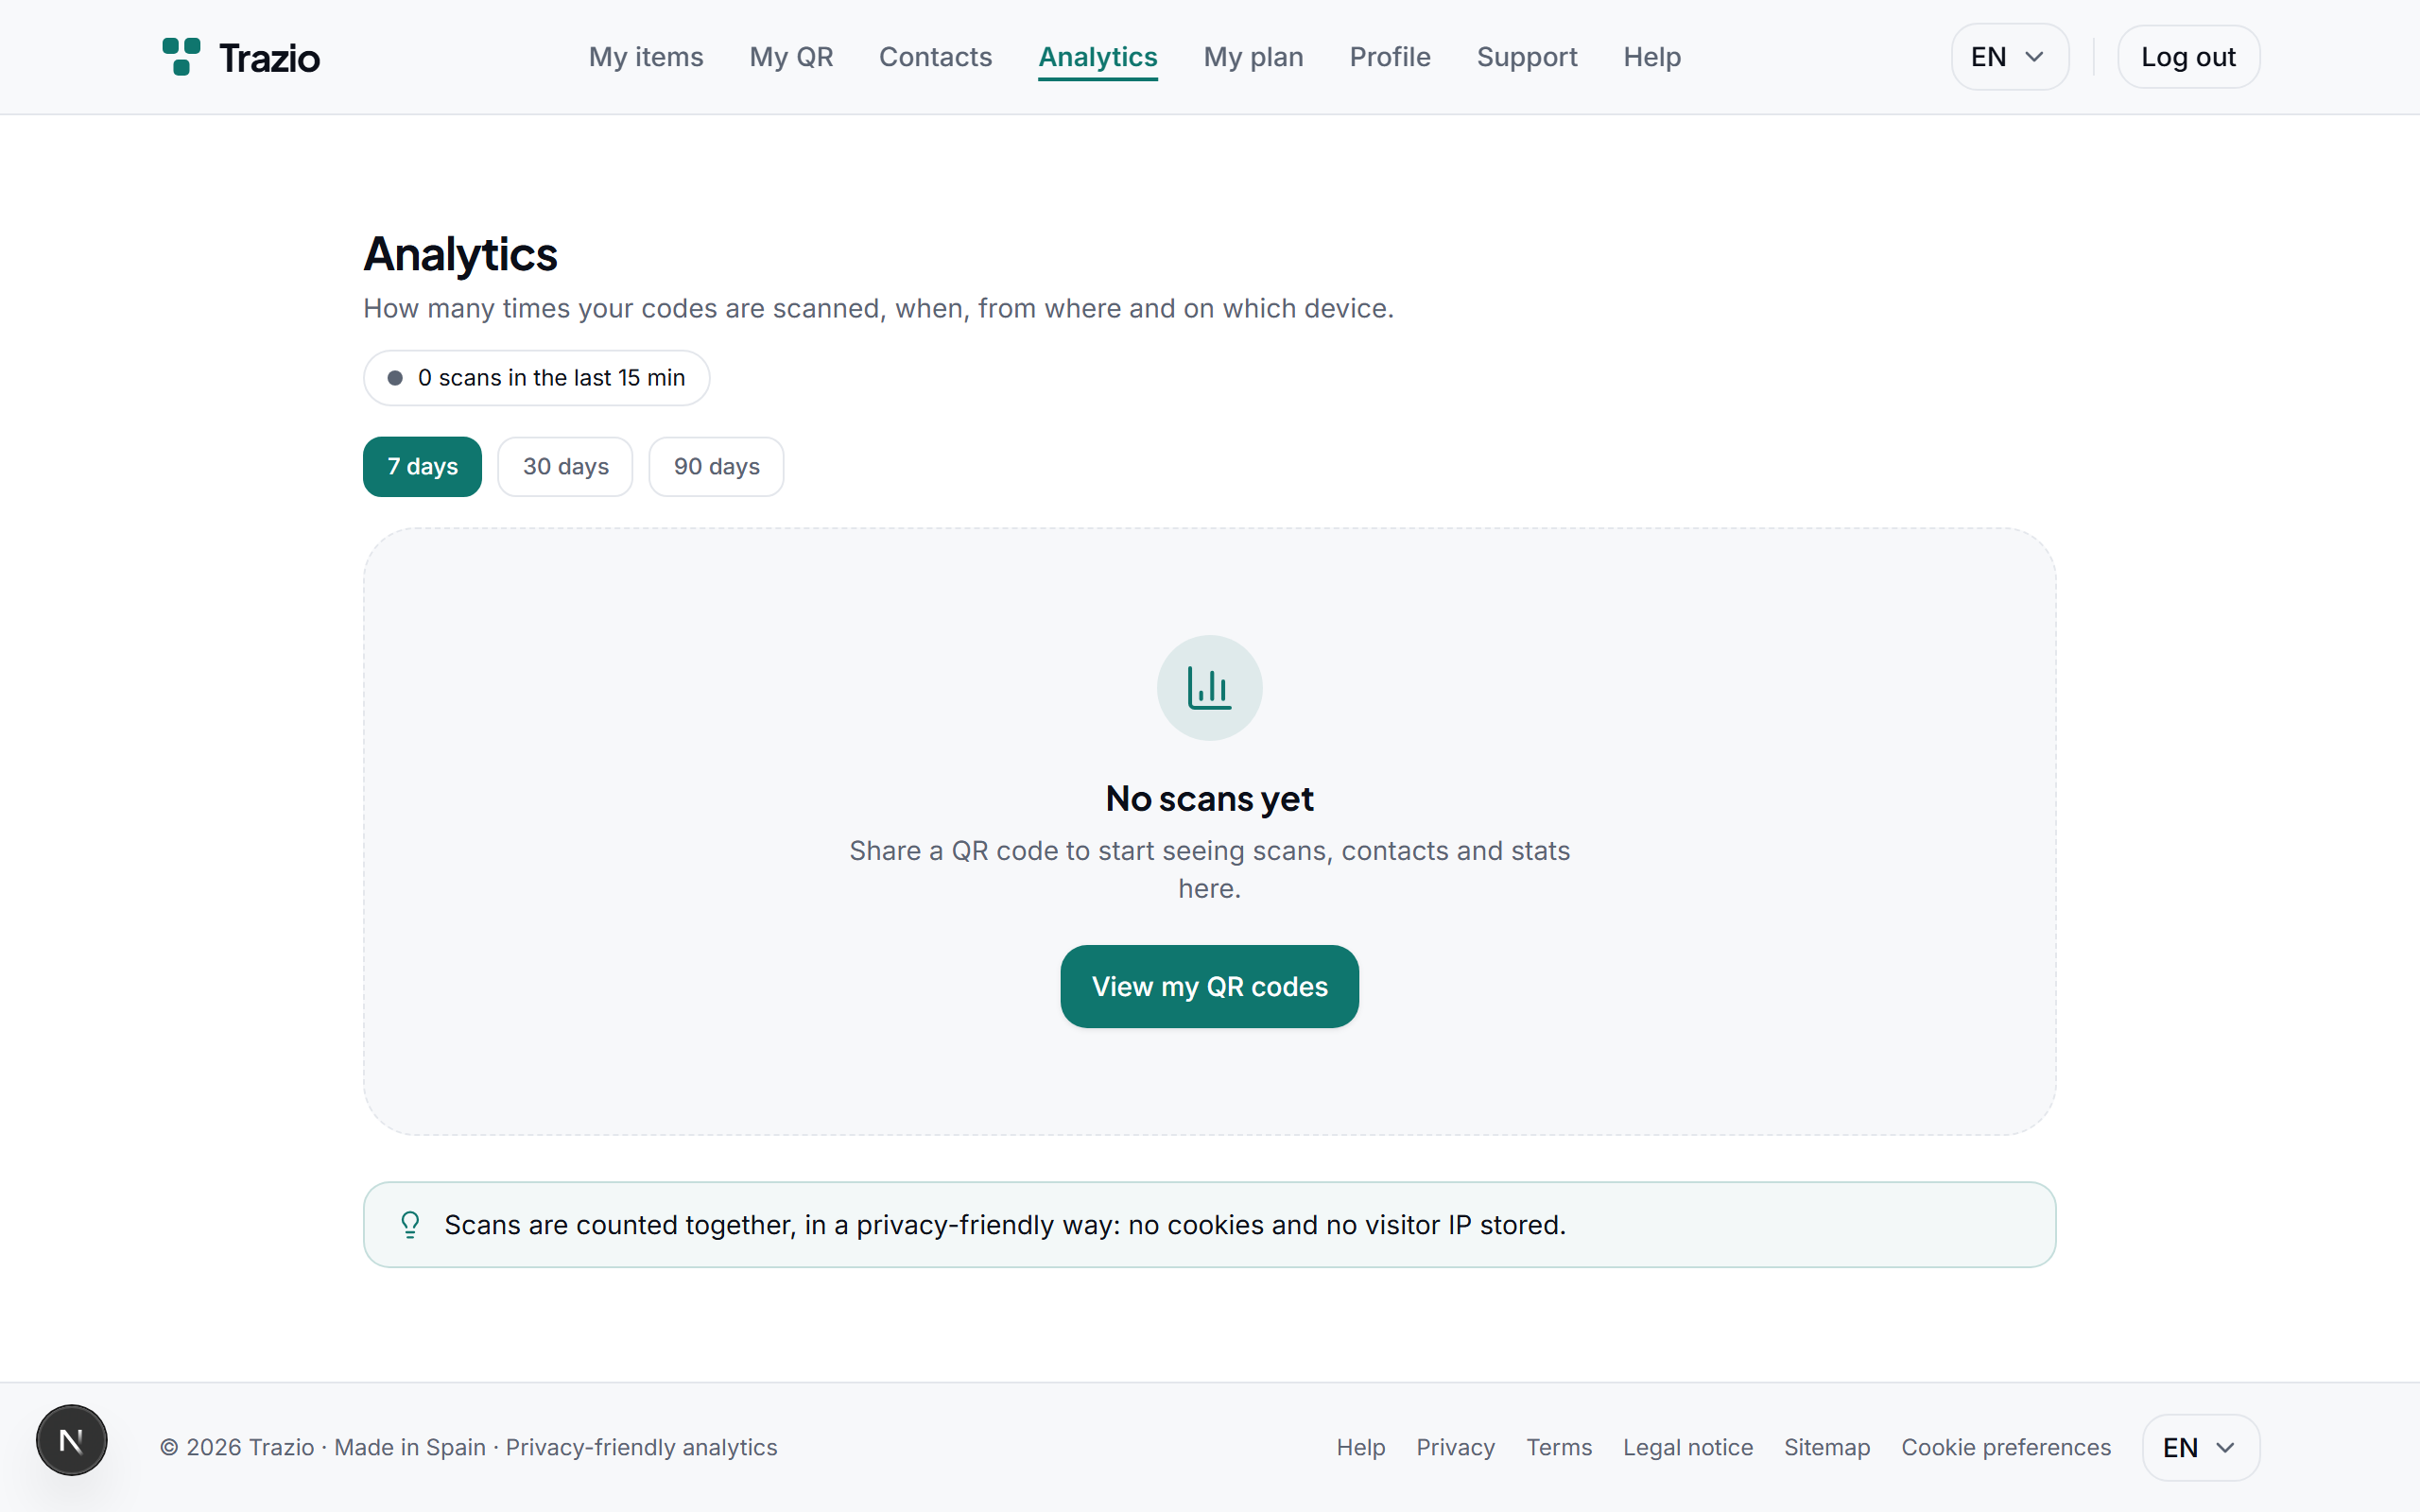Open Contacts in the top nav
The image size is (2420, 1512).
(x=935, y=57)
